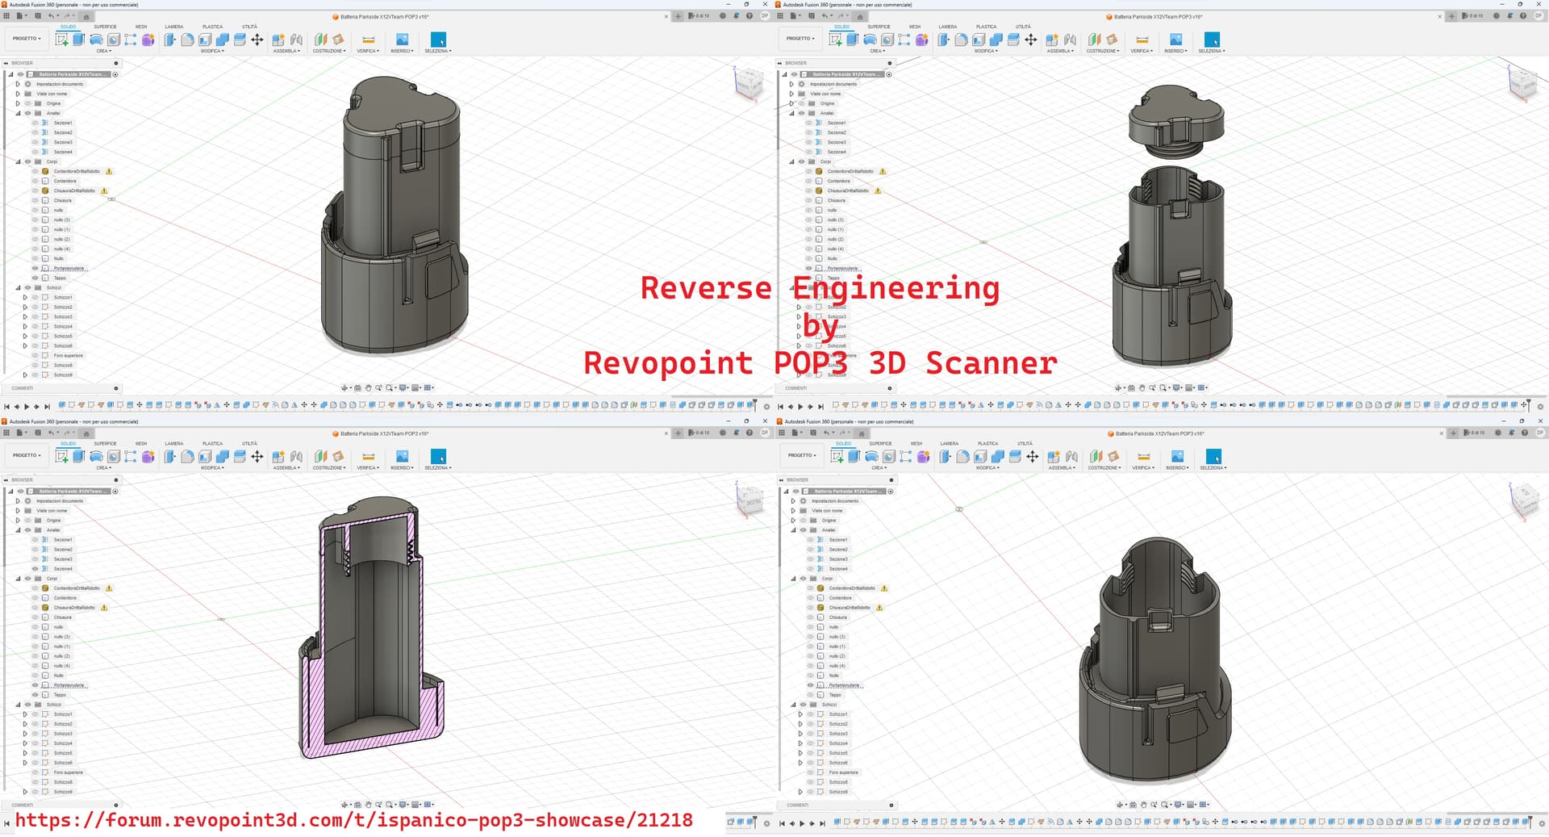Open the Measure ruler tool in bottom-right window
This screenshot has height=837, width=1549.
[1143, 457]
